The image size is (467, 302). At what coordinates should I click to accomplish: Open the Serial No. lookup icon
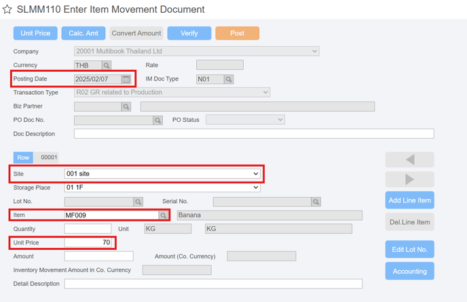click(316, 202)
